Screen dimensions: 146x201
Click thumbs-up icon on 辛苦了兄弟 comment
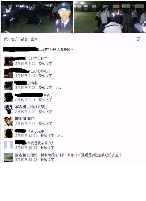(x=59, y=136)
